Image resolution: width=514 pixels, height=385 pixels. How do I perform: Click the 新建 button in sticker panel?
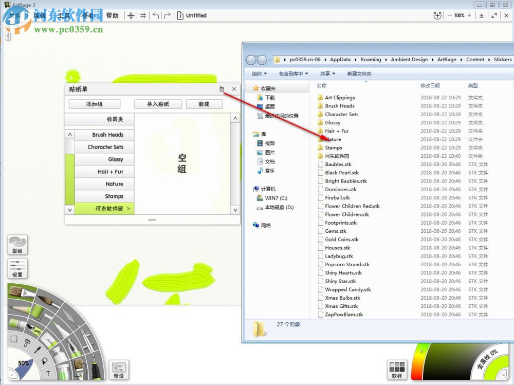(x=204, y=104)
